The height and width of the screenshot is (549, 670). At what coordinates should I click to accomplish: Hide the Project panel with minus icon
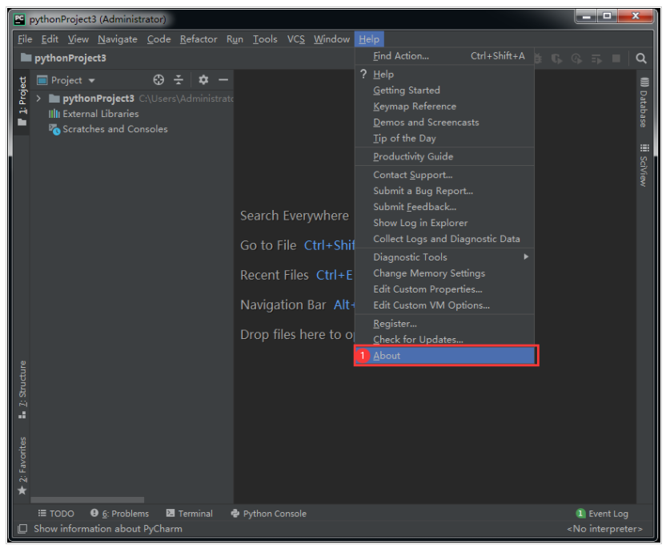pos(223,80)
